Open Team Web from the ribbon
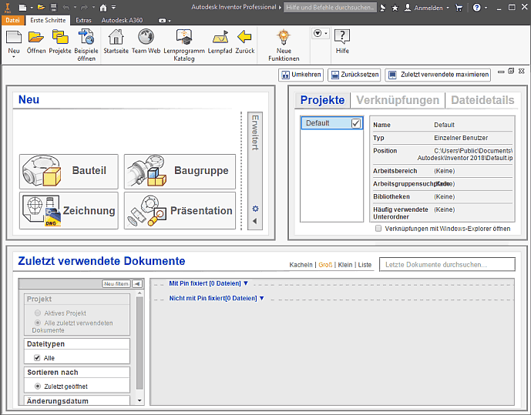The height and width of the screenshot is (415, 531). [146, 37]
